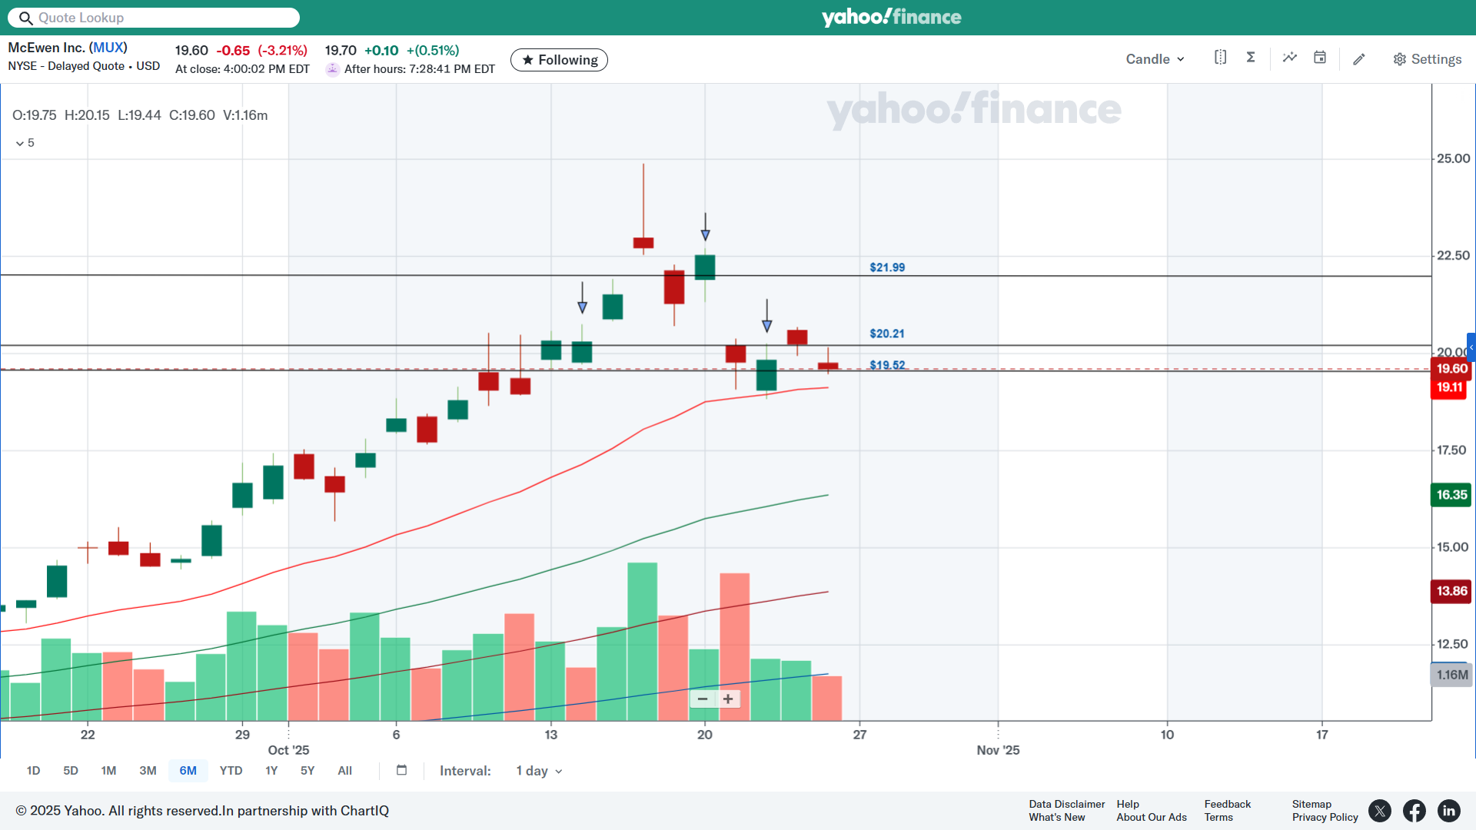Viewport: 1476px width, 830px height.
Task: Click the sparkle line-chart icon
Action: [1289, 58]
